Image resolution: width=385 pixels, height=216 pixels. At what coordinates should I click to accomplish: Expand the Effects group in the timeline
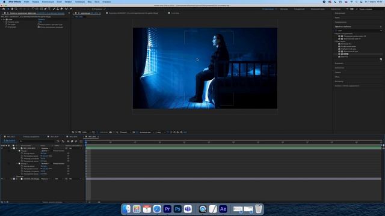coord(14,176)
